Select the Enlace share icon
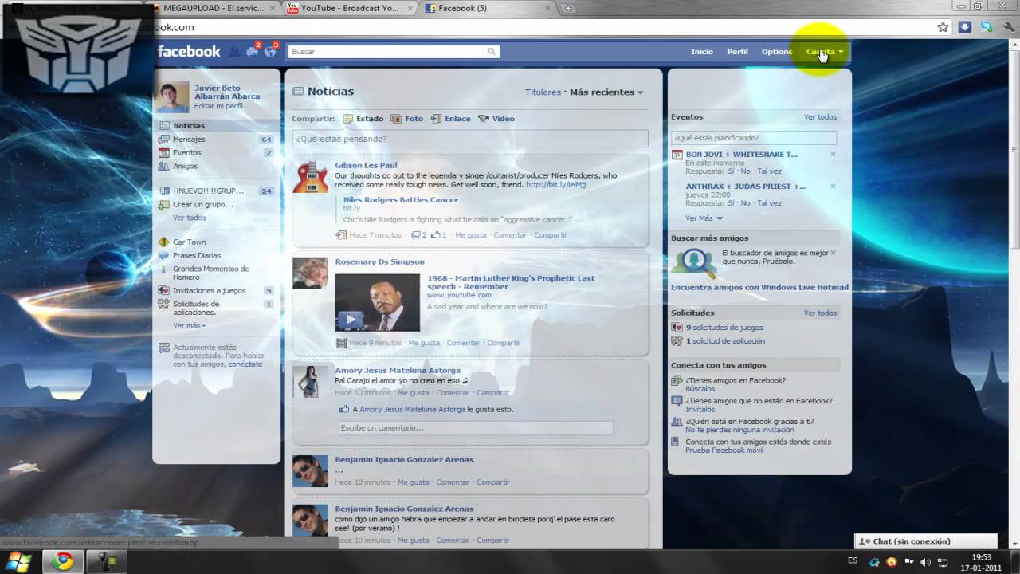 tap(436, 119)
